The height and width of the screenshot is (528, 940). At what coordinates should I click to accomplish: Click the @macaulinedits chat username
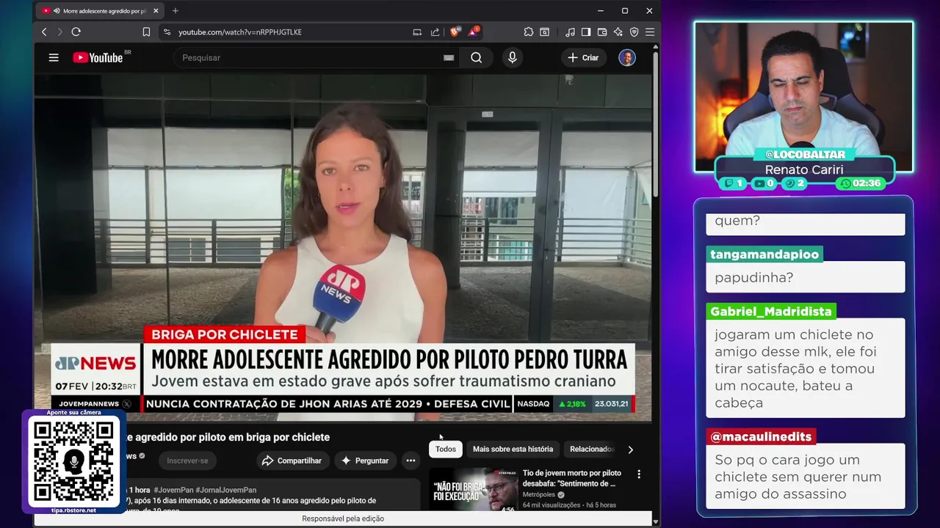click(x=761, y=436)
